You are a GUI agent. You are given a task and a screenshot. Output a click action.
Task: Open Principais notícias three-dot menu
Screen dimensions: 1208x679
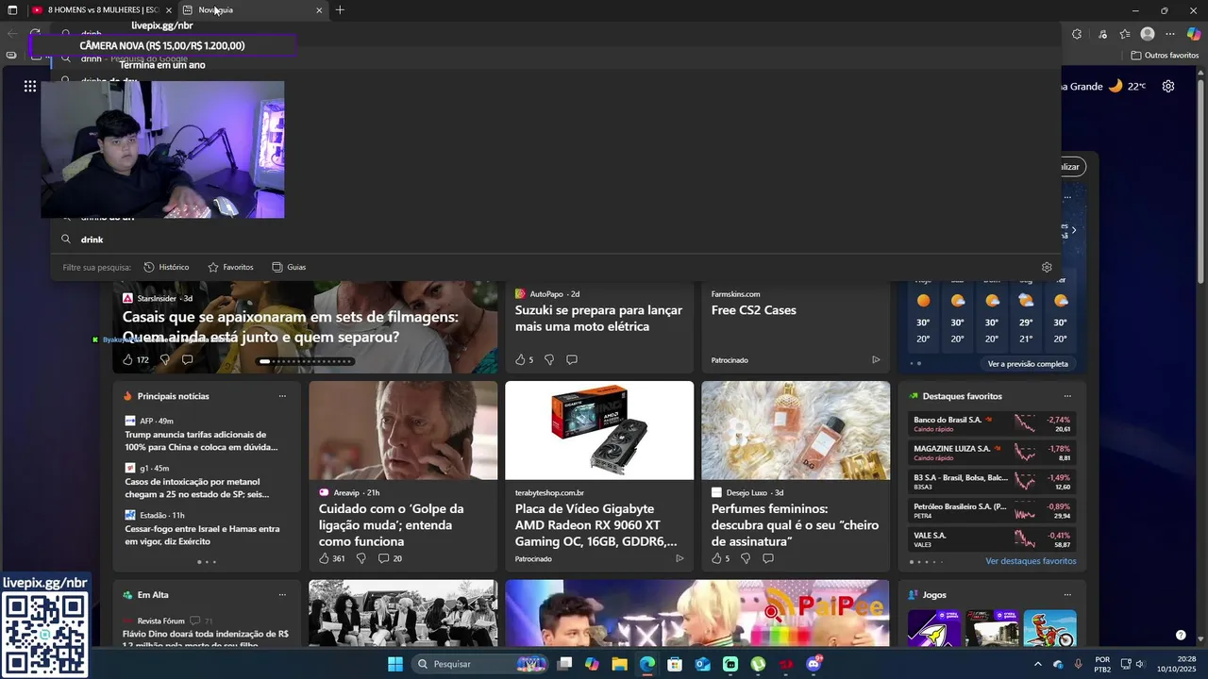pyautogui.click(x=282, y=396)
